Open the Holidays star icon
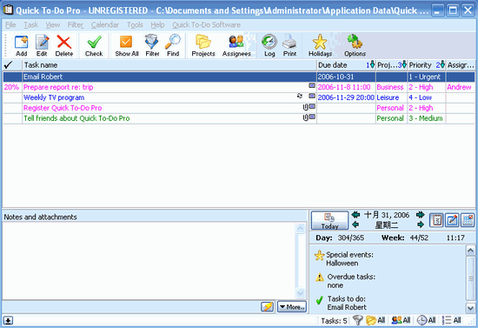Screen dimensions: 478x328 (320, 46)
